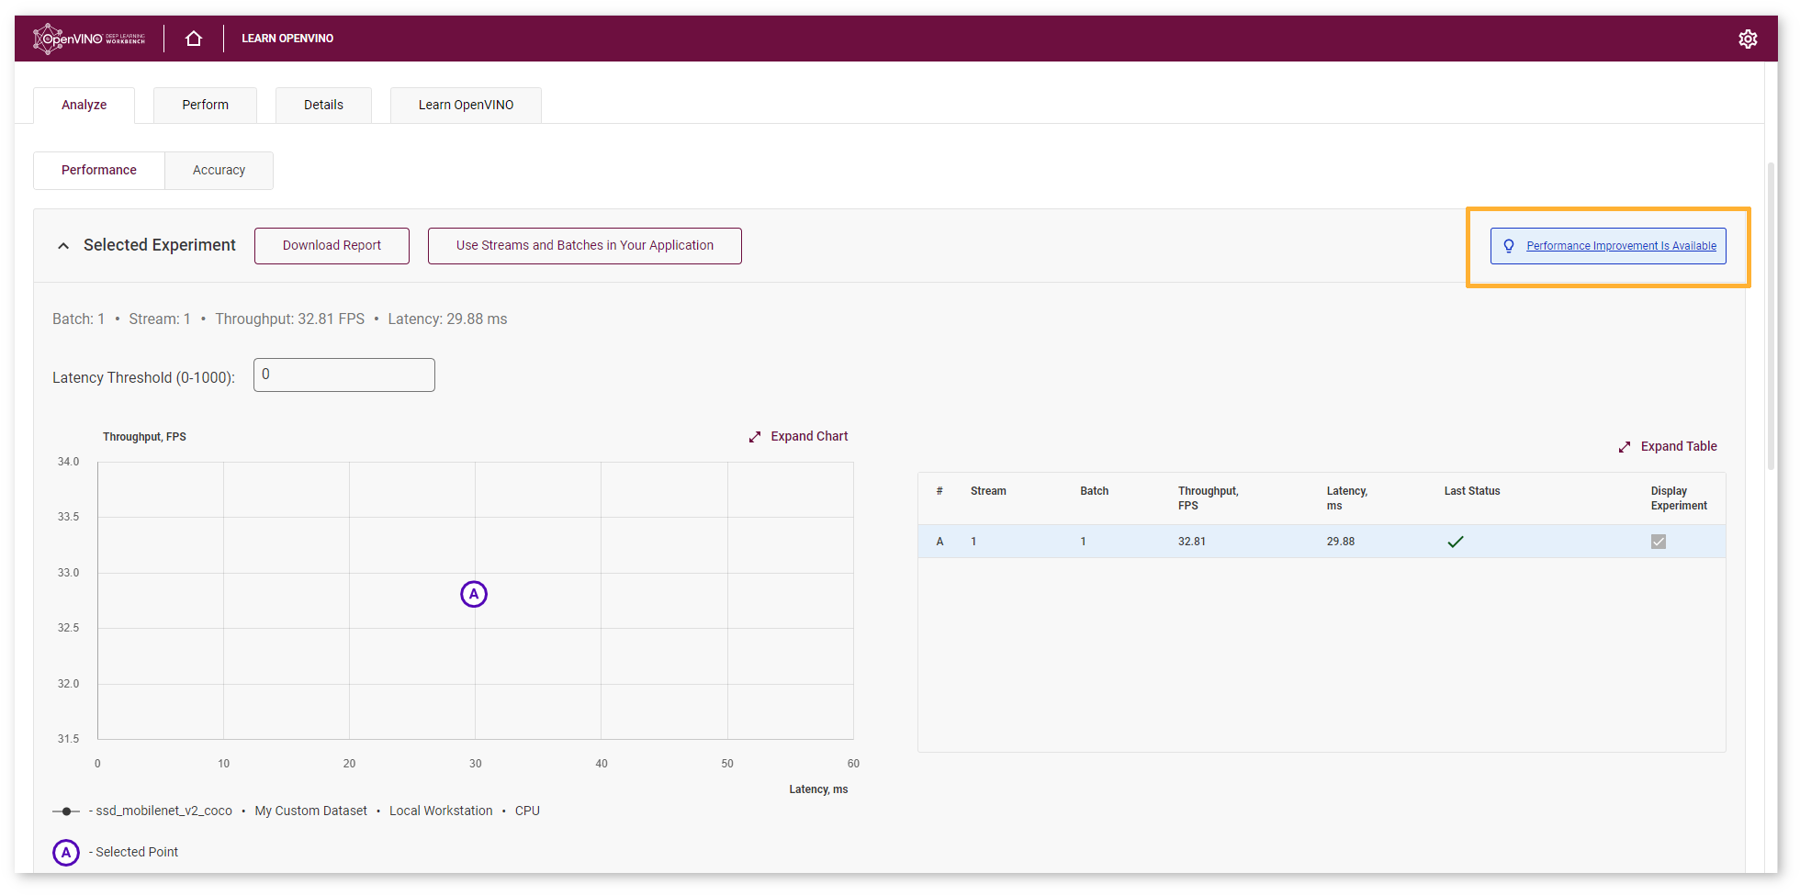Click the Expand Table arrows icon

[x=1625, y=447]
